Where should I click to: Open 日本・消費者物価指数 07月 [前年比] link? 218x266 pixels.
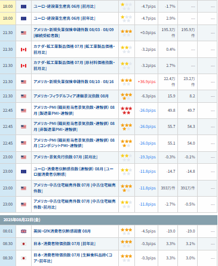point(65,244)
